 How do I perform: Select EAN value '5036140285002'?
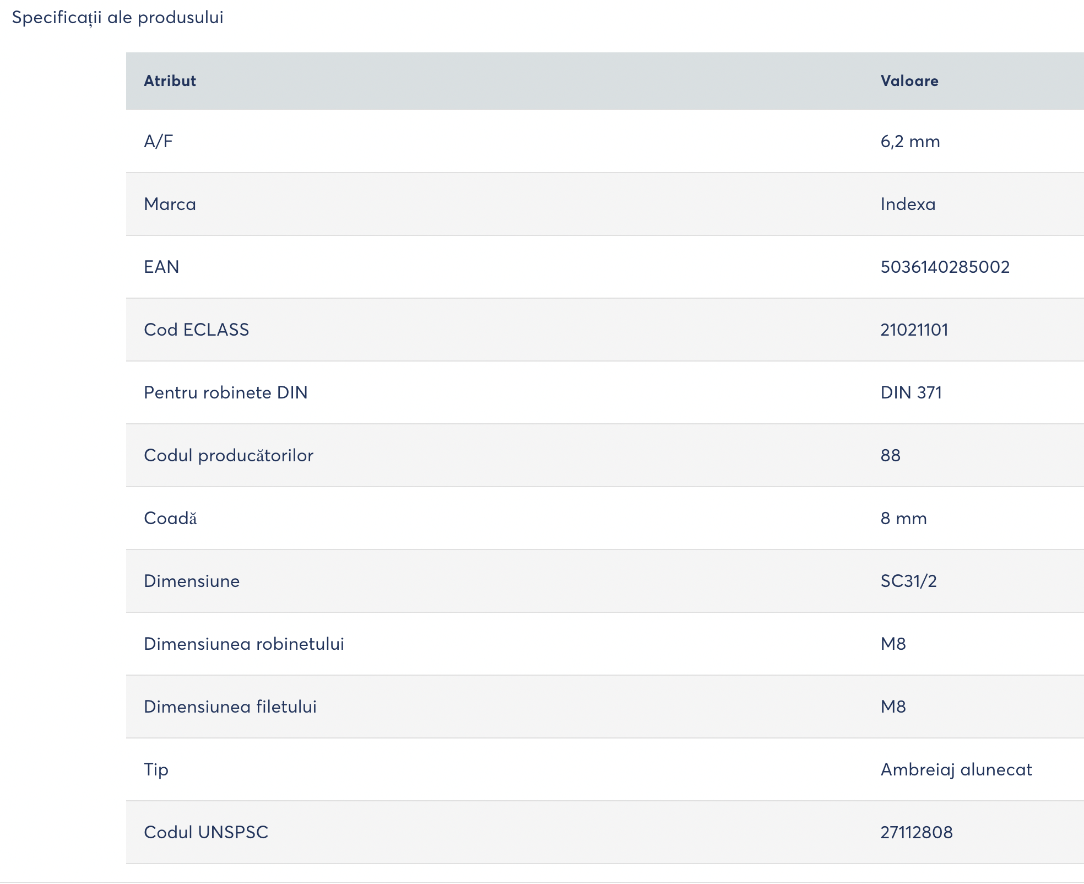945,267
